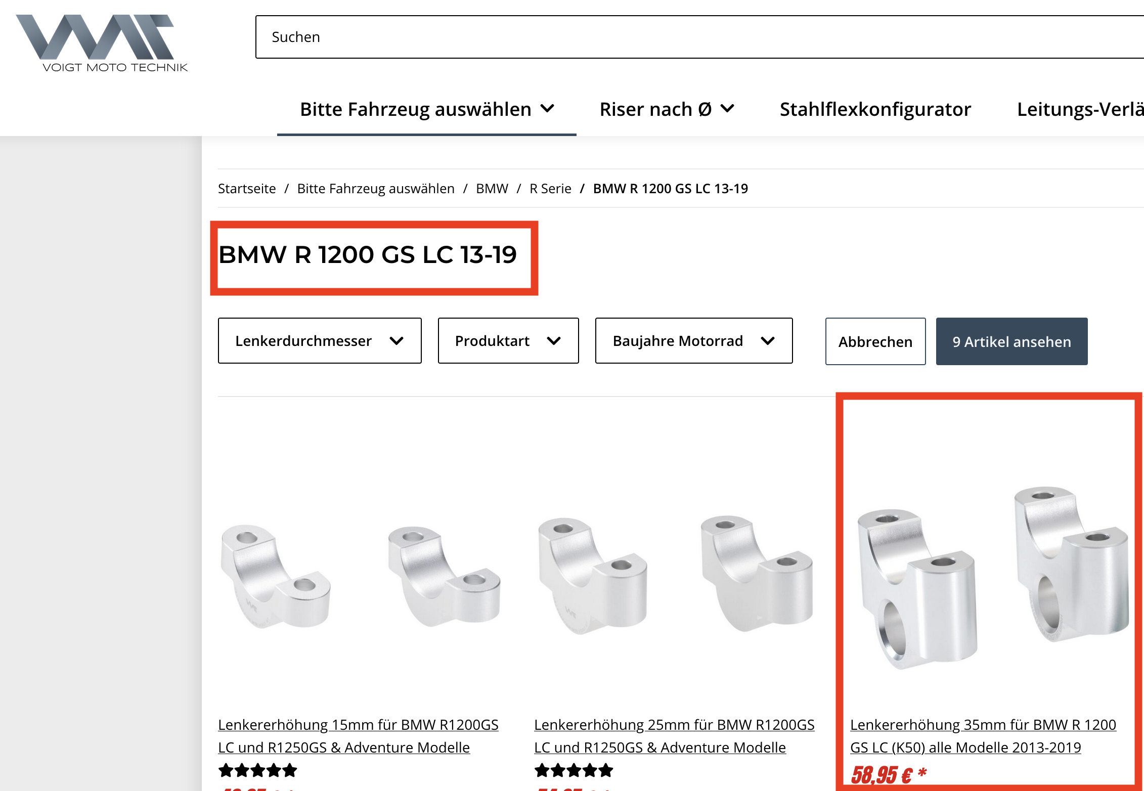This screenshot has width=1144, height=791.
Task: Click the 9 Artikel ansehen button
Action: (1011, 341)
